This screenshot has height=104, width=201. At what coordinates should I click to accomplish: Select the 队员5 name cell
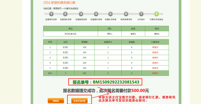(x=66, y=63)
